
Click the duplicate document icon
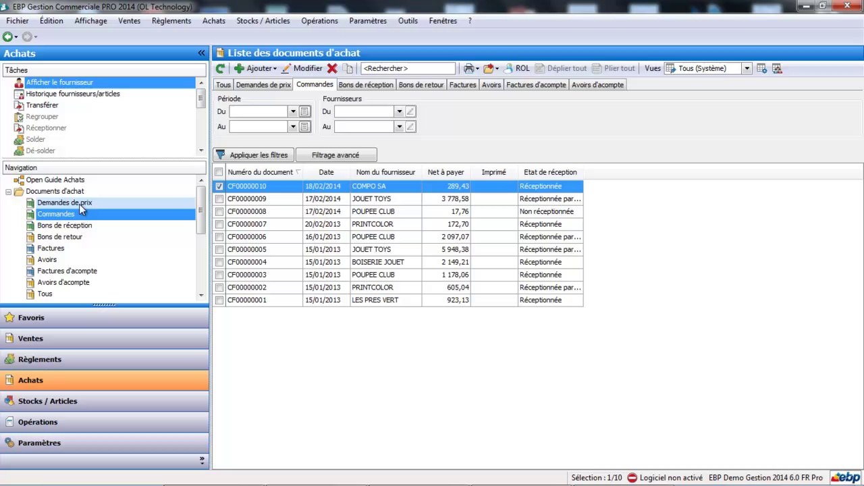[348, 68]
